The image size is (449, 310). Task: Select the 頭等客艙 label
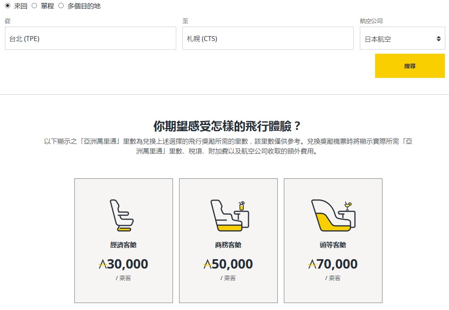(333, 245)
